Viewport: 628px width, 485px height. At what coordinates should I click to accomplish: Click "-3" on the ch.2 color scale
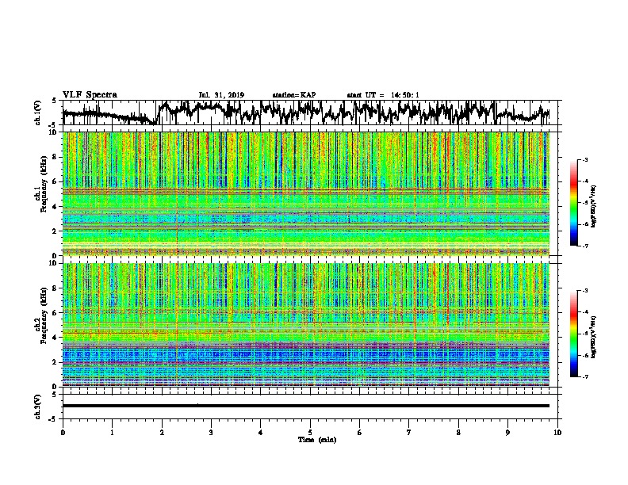click(x=584, y=291)
